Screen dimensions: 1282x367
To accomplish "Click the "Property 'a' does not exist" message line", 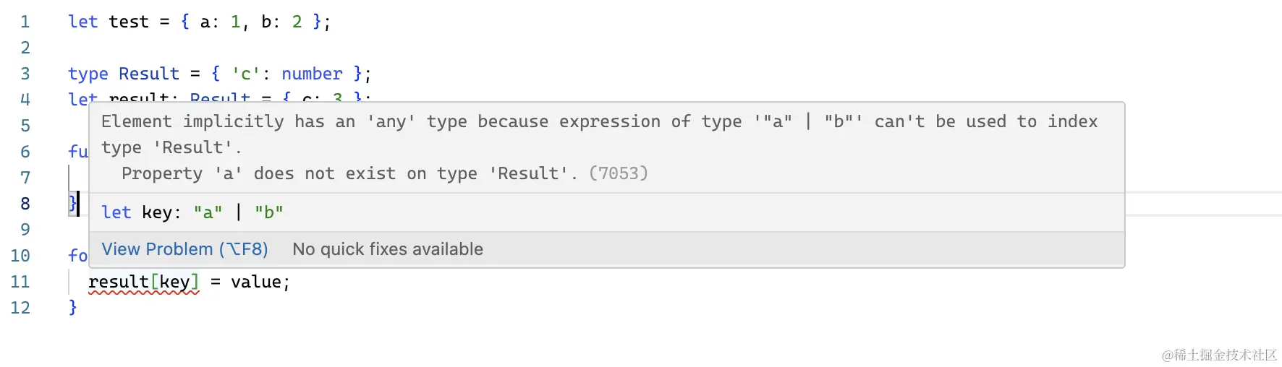I will [x=349, y=173].
